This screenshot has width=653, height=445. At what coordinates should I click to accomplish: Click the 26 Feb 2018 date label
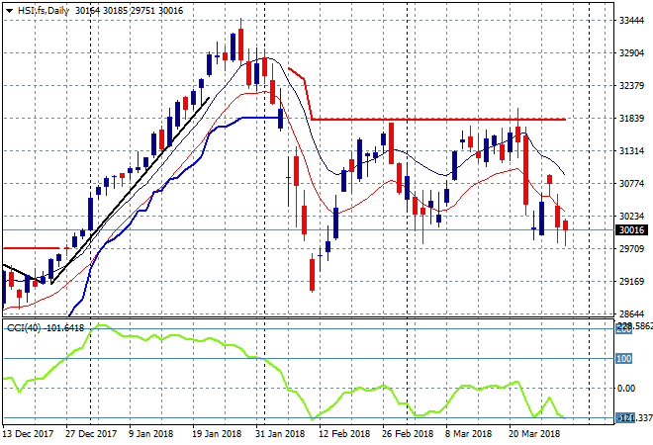[408, 434]
